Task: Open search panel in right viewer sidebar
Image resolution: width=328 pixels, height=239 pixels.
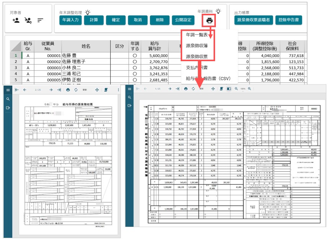Action: pos(129,98)
